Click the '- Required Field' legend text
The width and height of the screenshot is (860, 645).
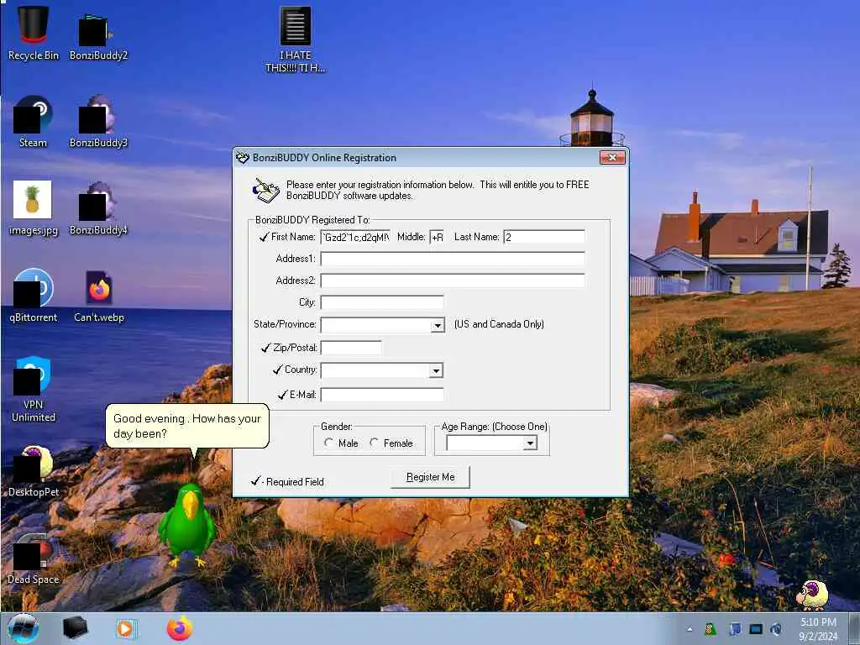[x=292, y=482]
